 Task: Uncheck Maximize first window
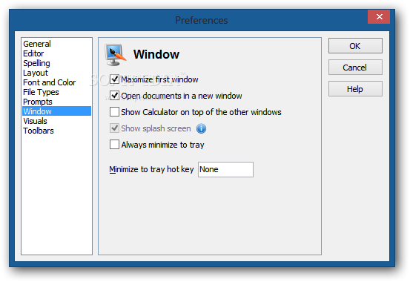[x=114, y=79]
